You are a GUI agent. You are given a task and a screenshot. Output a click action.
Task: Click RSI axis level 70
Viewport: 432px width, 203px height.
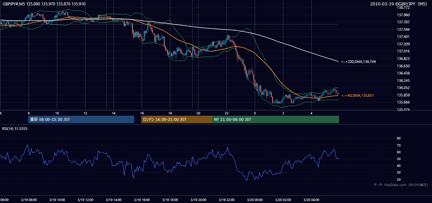[399, 145]
